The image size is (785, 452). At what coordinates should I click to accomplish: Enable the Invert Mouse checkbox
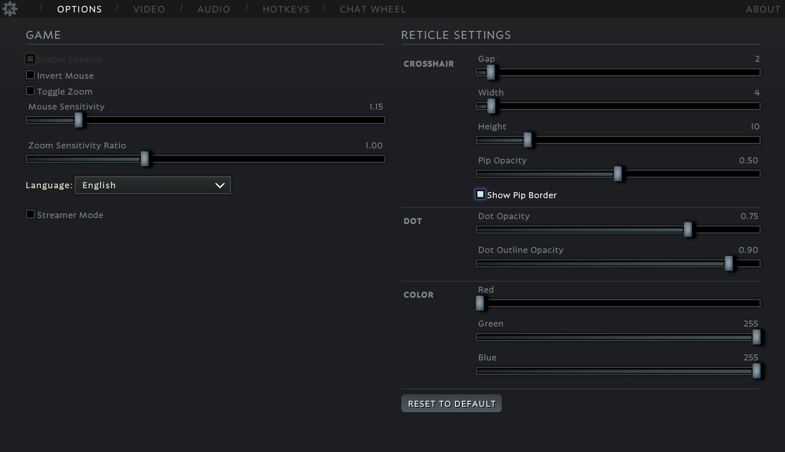[x=30, y=75]
